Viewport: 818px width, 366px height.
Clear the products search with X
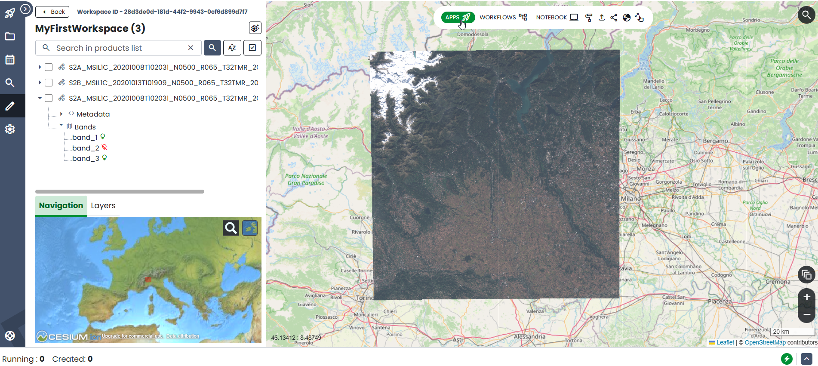click(x=191, y=48)
